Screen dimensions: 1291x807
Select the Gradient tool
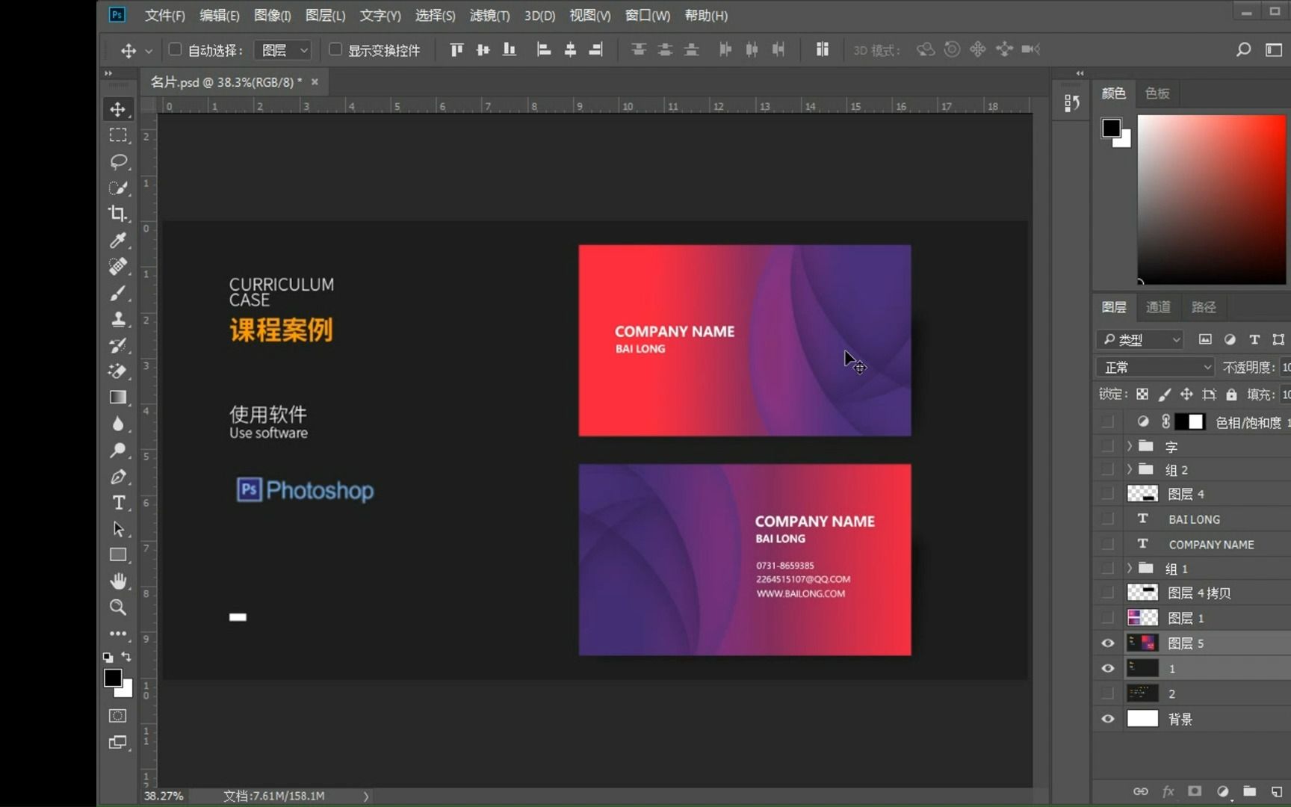coord(118,398)
